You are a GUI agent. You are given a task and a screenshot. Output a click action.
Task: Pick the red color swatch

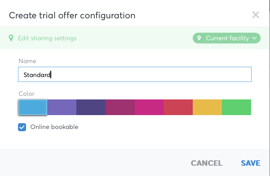(x=178, y=107)
